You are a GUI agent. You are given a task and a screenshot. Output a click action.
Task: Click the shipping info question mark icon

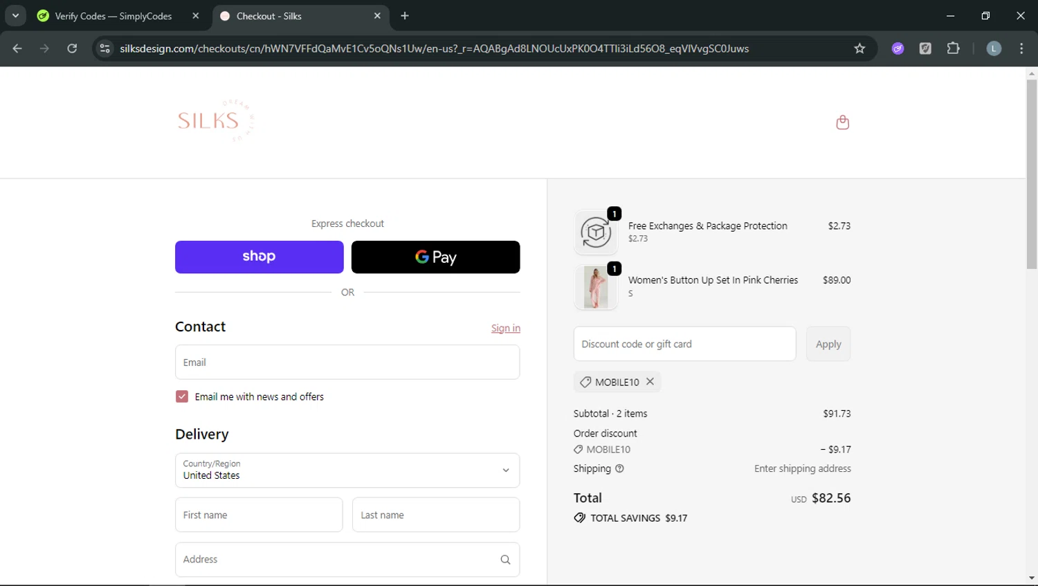click(x=619, y=468)
